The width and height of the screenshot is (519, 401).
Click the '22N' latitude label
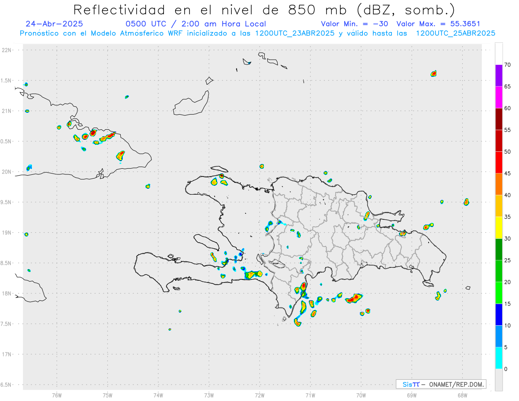7,50
